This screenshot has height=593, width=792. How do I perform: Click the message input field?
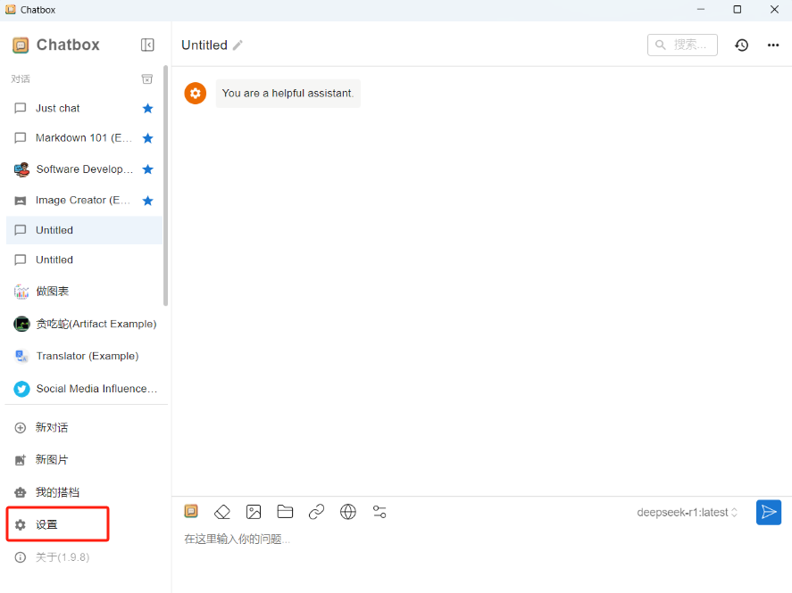[x=464, y=539]
